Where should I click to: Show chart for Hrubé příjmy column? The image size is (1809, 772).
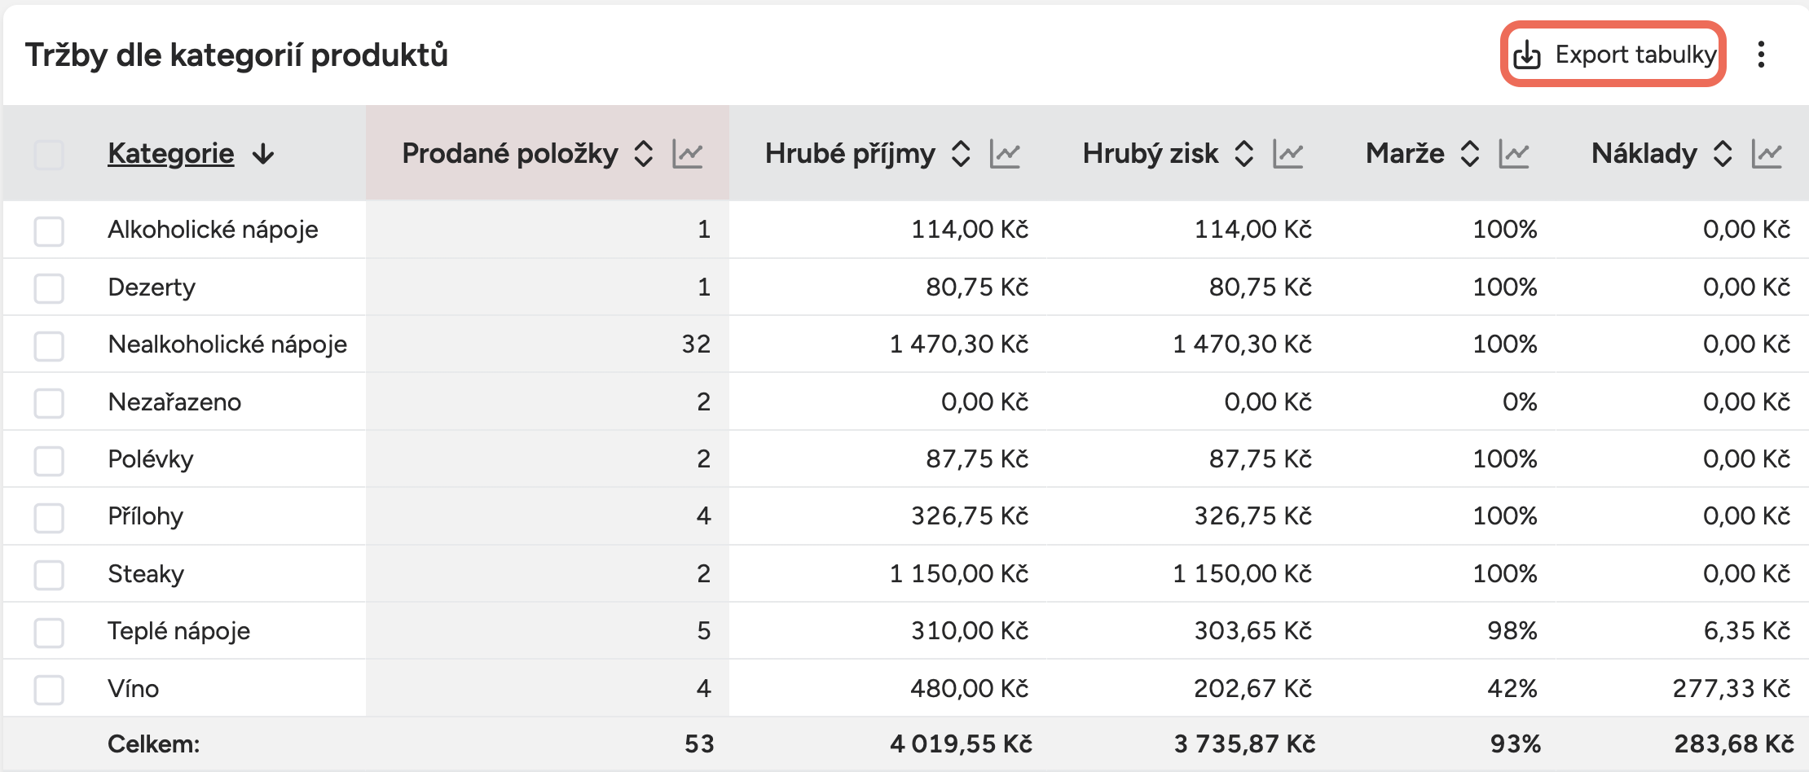(1005, 154)
